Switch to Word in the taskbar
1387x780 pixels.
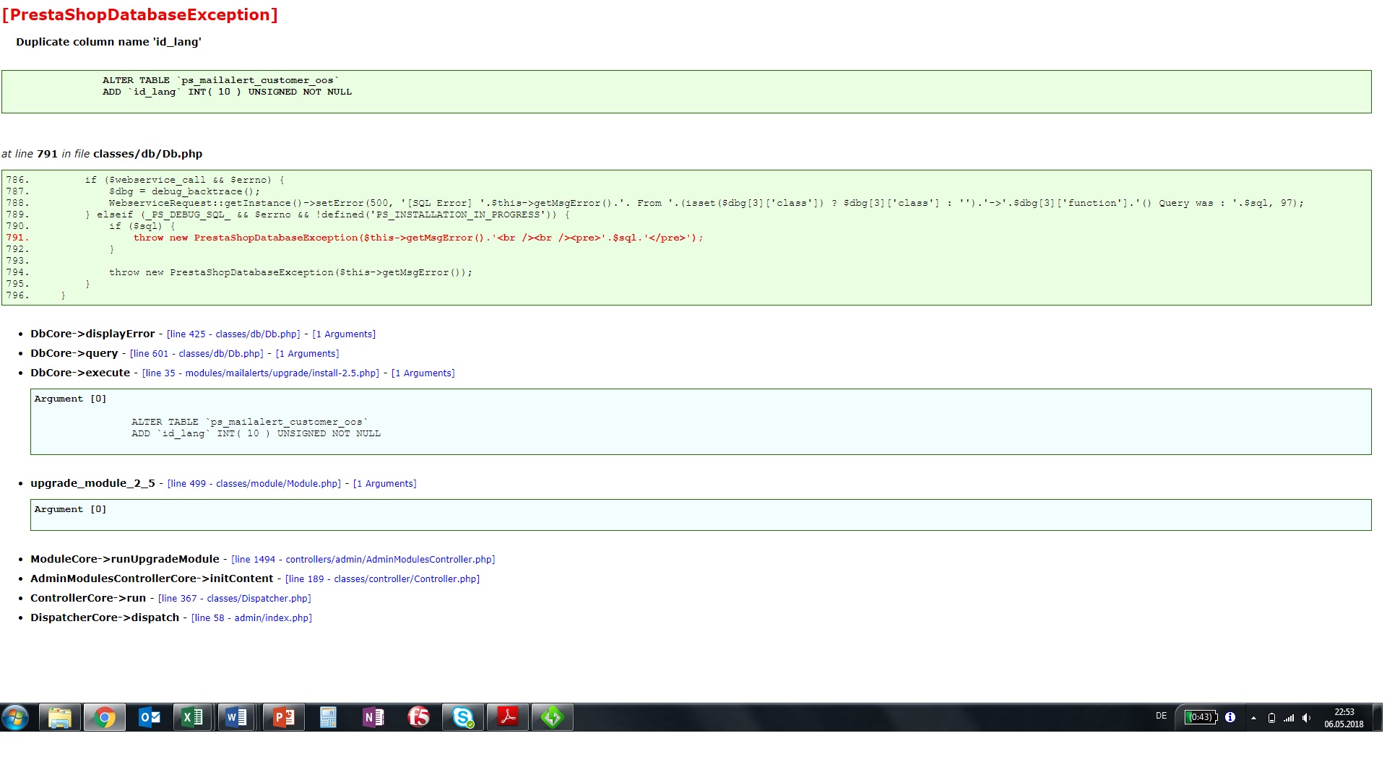236,717
